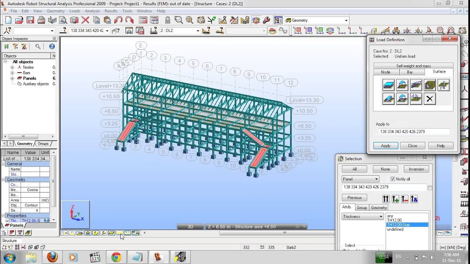The height and width of the screenshot is (264, 470).
Task: Undo the last action with the red arrow
Action: (x=118, y=20)
